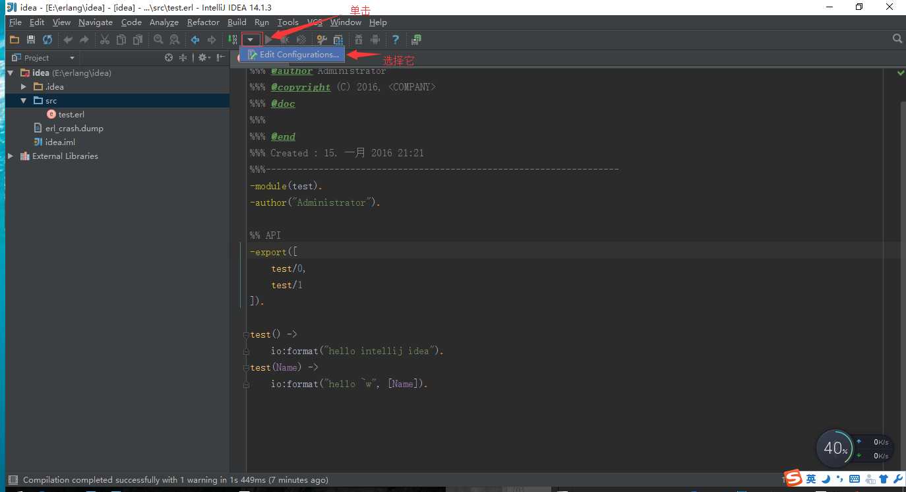Open the Build menu
Viewport: 906px width, 492px height.
pyautogui.click(x=237, y=22)
